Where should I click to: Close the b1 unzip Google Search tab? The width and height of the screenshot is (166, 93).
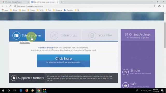point(28,2)
